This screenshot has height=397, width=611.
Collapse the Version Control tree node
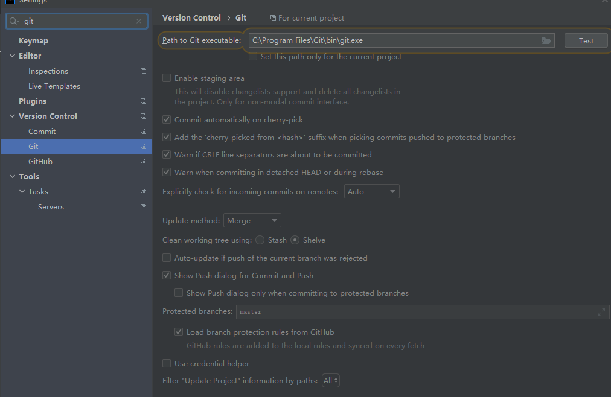click(13, 116)
